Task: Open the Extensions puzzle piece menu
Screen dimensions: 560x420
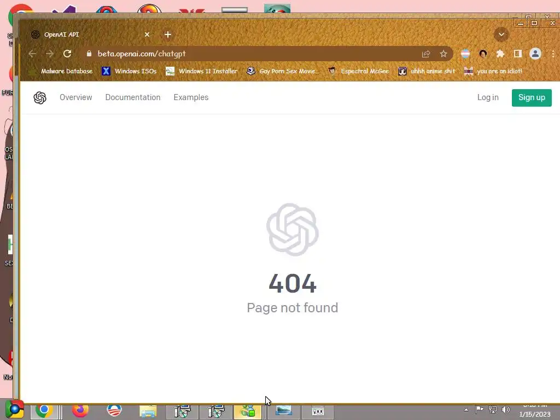Action: pos(500,54)
